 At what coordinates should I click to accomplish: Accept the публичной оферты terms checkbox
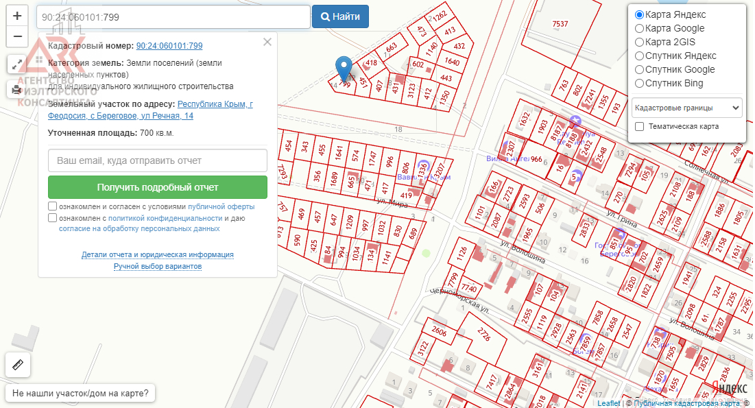53,206
